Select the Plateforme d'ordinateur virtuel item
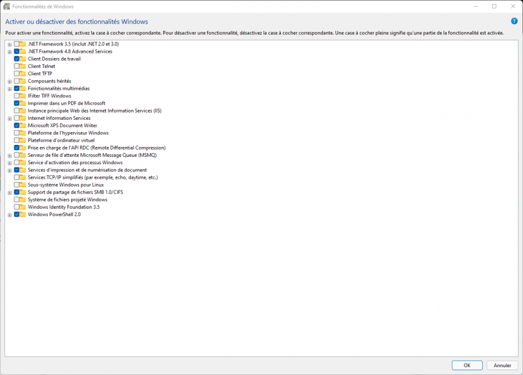 tap(61, 140)
